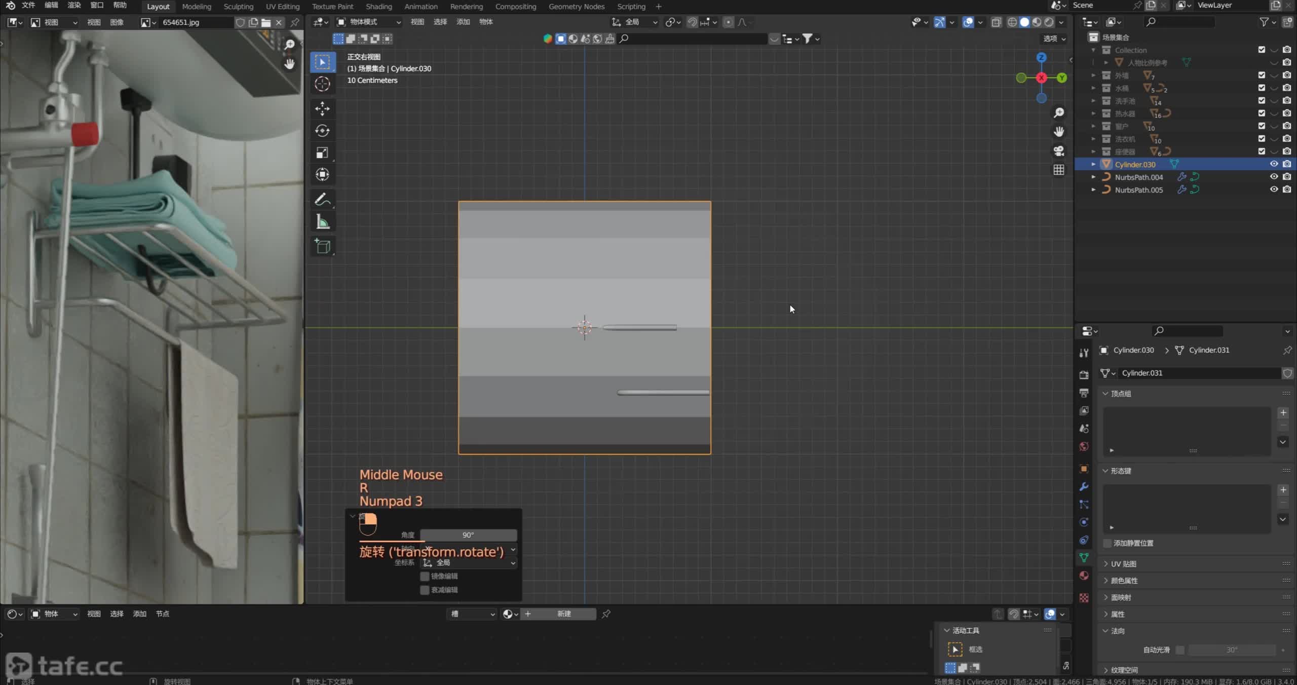The image size is (1297, 685).
Task: Open the 文件 menu
Action: pos(28,5)
